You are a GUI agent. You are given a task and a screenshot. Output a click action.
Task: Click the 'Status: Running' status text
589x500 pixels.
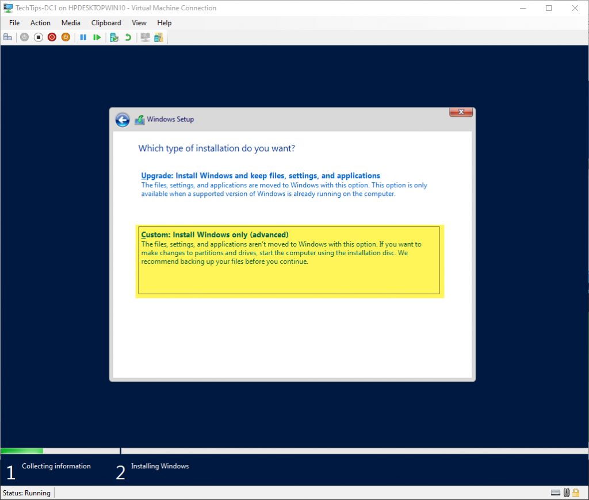coord(26,493)
